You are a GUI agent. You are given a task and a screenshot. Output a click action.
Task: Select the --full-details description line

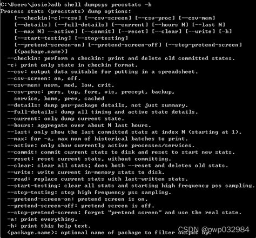tap(103, 112)
